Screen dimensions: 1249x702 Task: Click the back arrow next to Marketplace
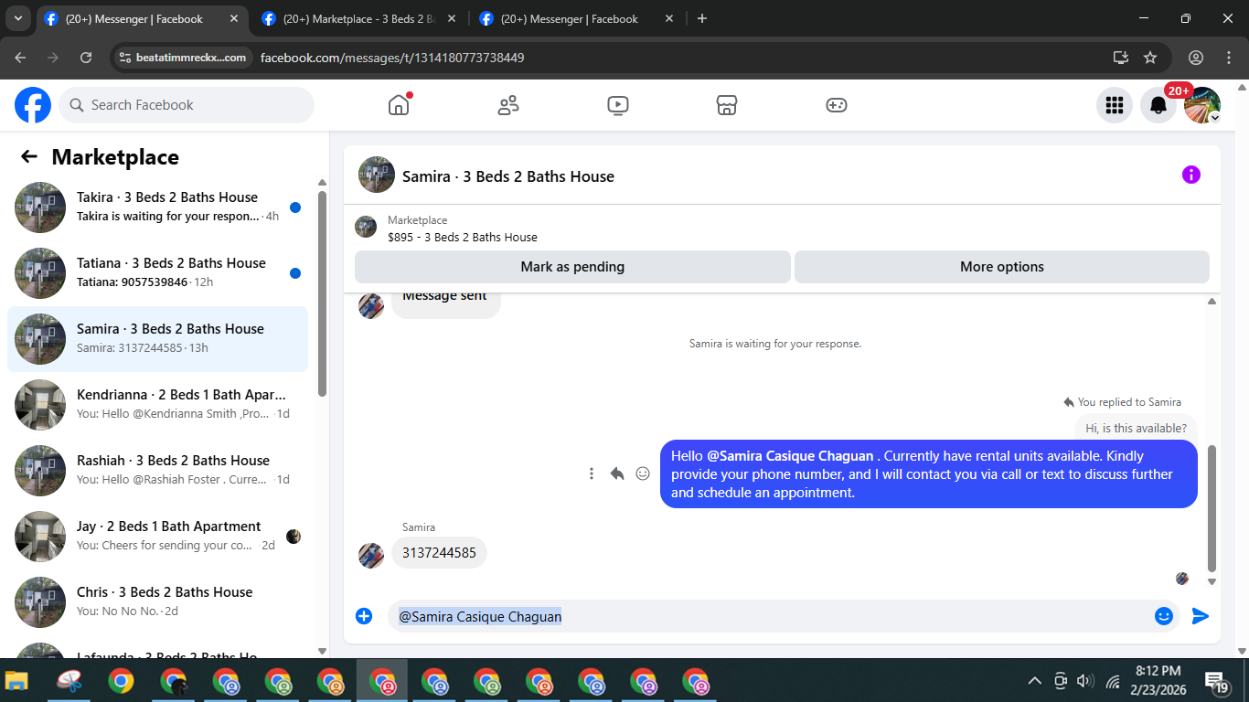click(x=29, y=156)
